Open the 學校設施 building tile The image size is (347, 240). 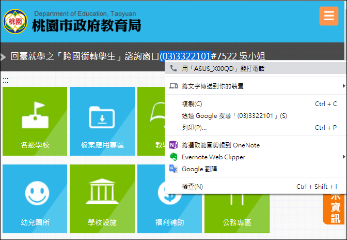click(102, 199)
